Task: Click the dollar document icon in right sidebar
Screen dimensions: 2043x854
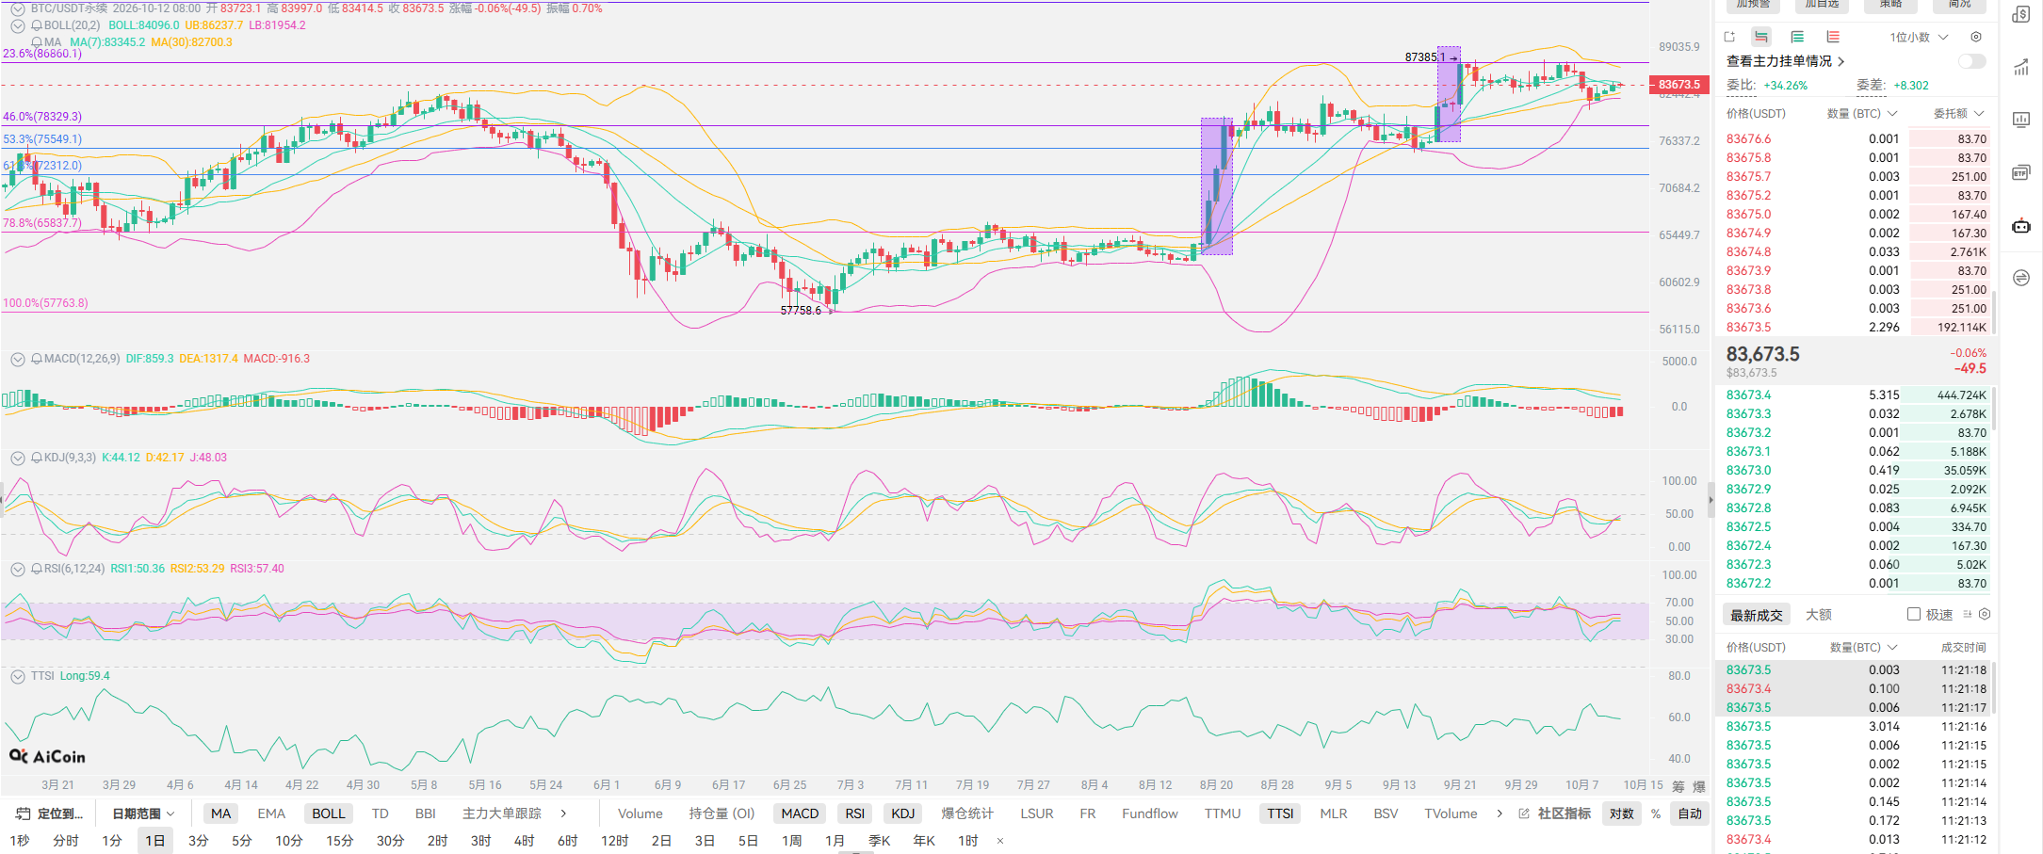Action: (2021, 14)
